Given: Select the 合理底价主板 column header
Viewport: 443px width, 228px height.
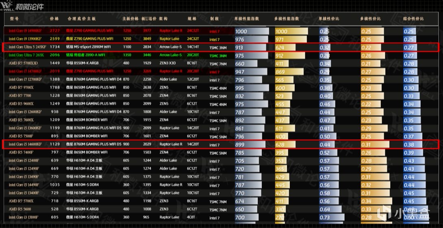Looking at the screenshot, I should [x=82, y=19].
